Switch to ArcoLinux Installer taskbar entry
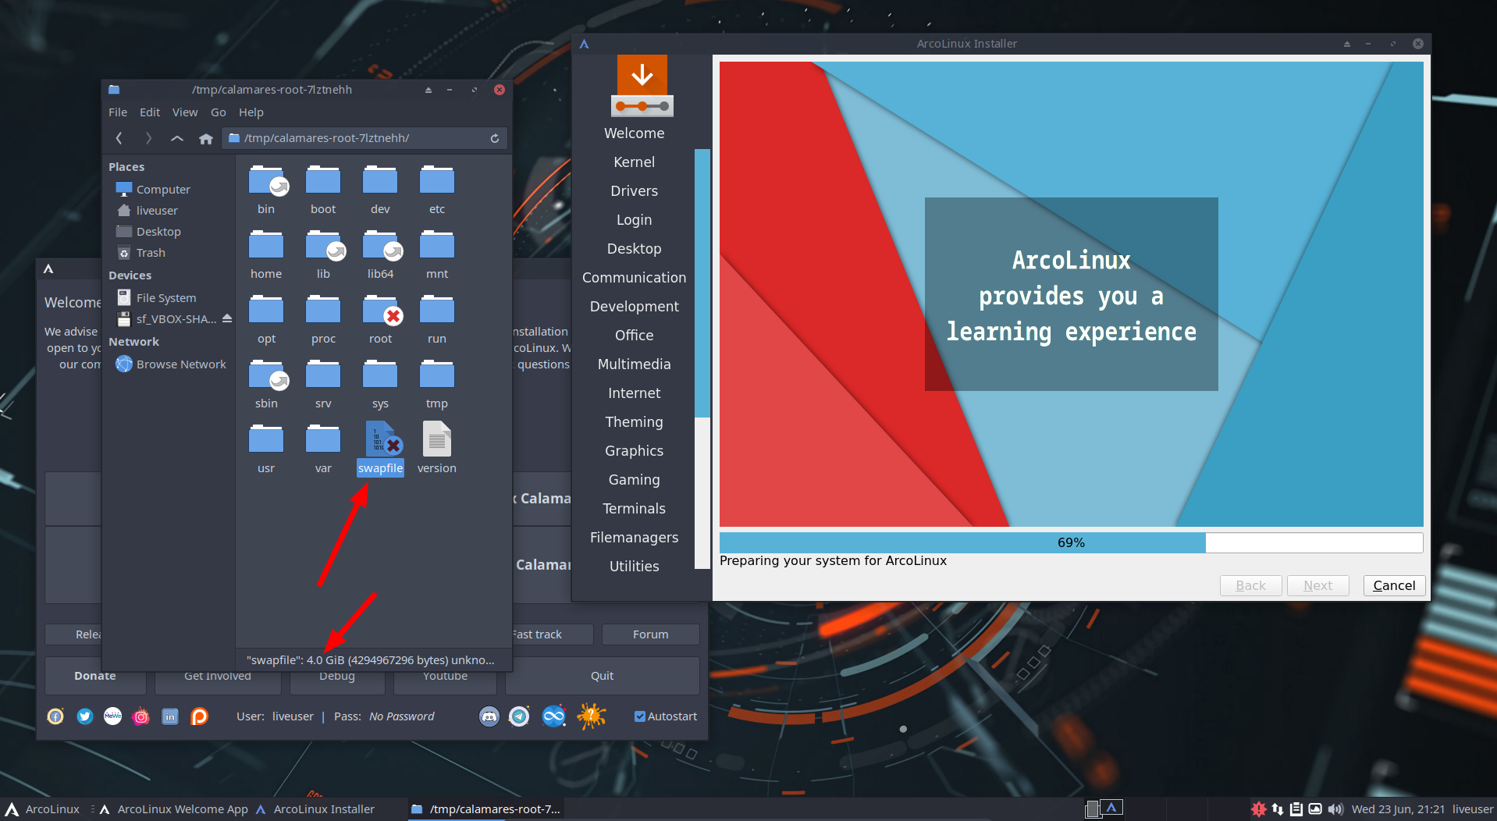1497x821 pixels. tap(315, 809)
